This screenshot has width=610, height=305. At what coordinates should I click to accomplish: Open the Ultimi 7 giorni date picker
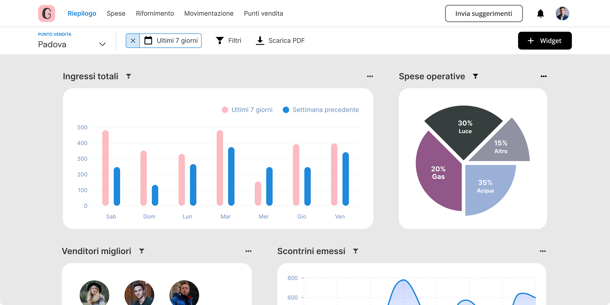tap(171, 41)
